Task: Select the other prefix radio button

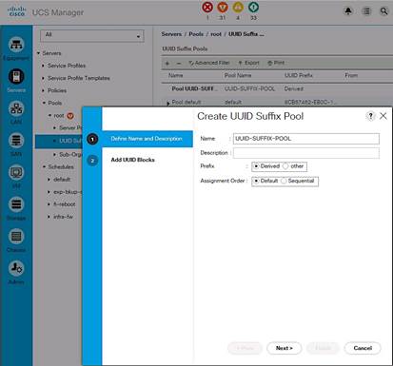Action: [285, 166]
